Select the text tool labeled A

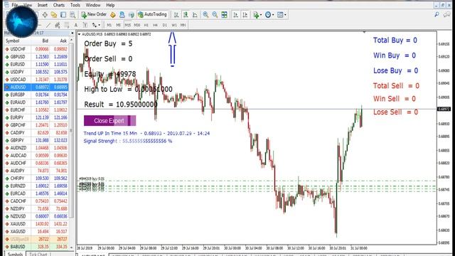coord(76,26)
